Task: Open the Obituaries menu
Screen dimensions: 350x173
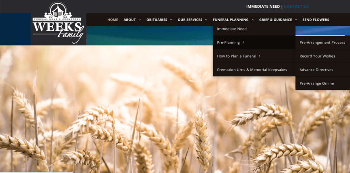Action: (x=157, y=19)
